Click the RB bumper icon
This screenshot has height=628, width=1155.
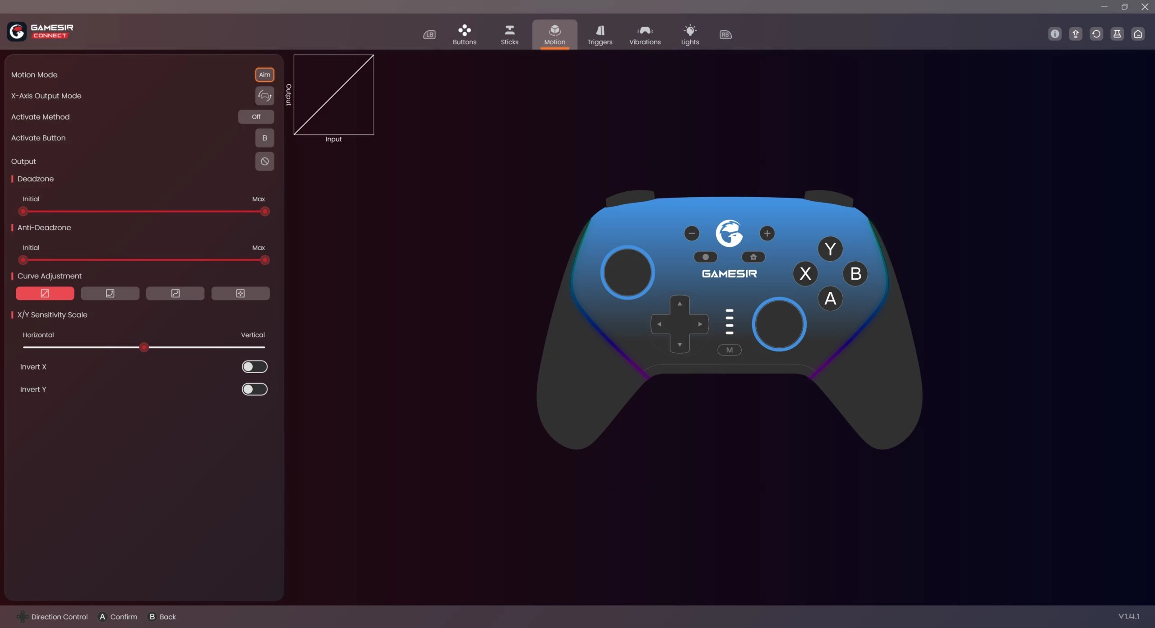coord(725,35)
